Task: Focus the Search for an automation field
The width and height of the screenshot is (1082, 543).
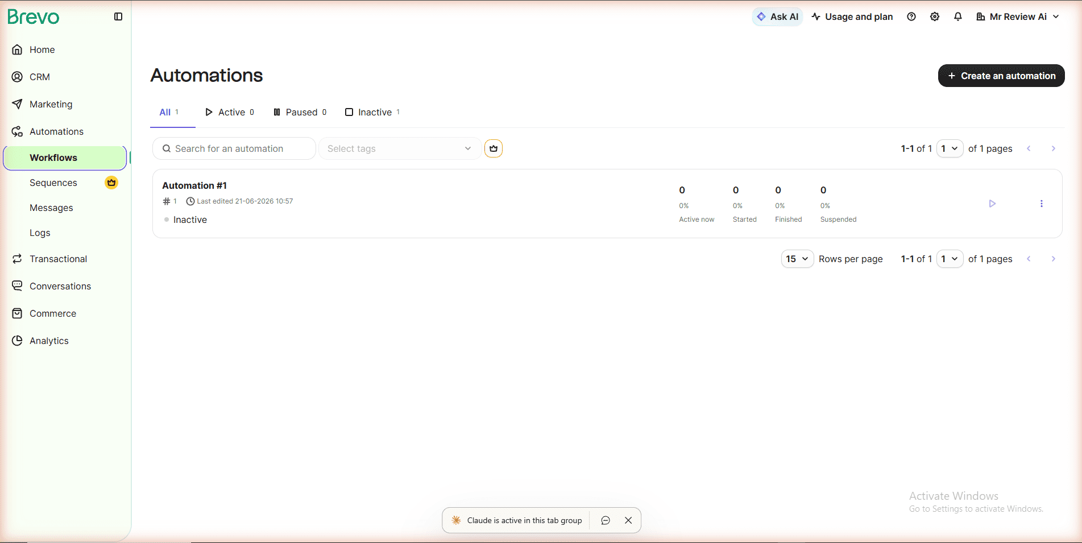Action: pos(234,148)
